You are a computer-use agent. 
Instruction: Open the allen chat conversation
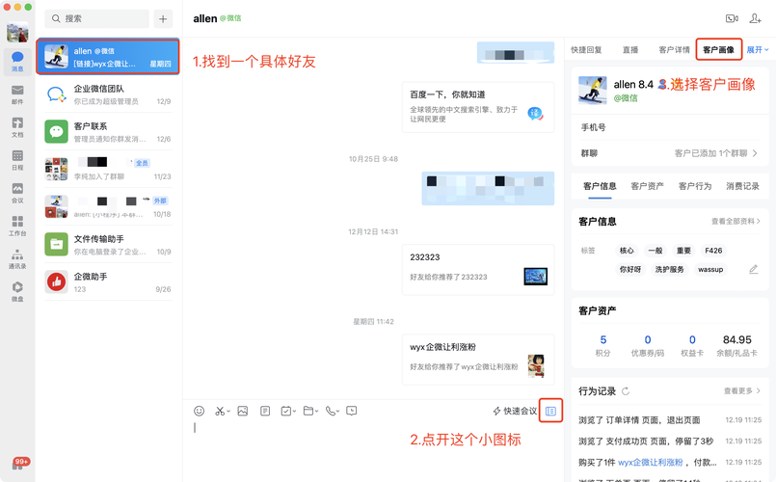point(108,57)
